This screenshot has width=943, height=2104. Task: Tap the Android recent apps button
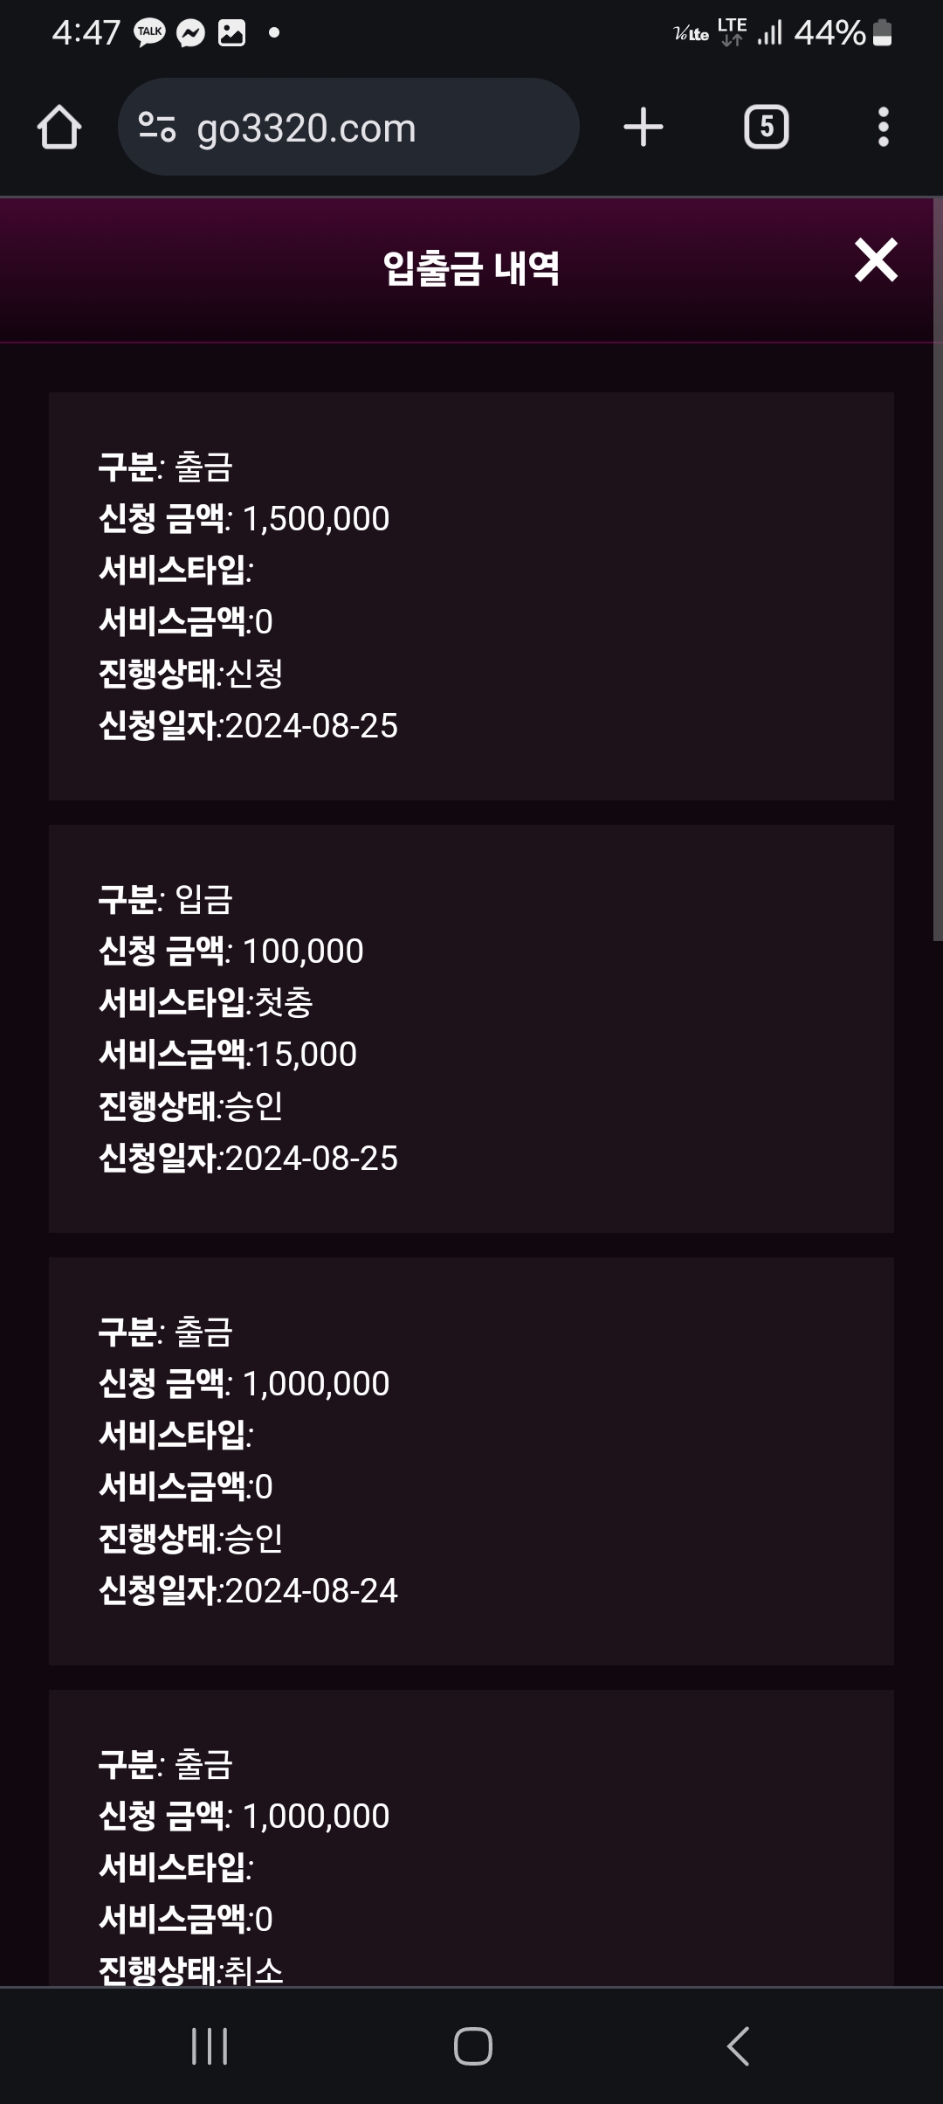[210, 2045]
